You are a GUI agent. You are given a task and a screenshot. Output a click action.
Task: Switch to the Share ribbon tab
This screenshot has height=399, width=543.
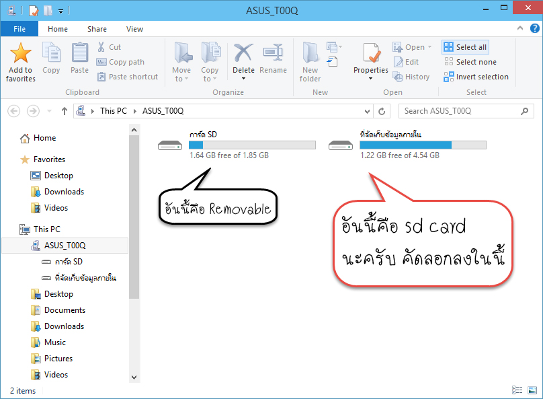coord(97,29)
